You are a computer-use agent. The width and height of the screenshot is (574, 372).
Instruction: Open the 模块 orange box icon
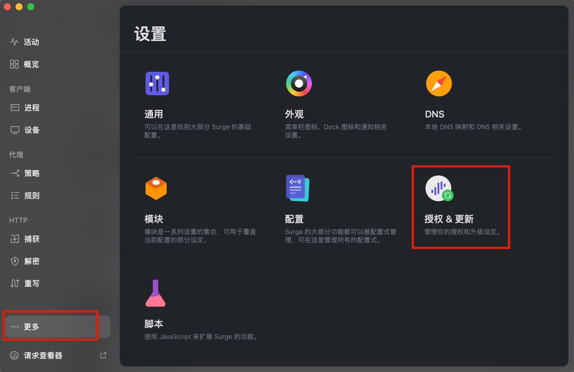coord(156,188)
